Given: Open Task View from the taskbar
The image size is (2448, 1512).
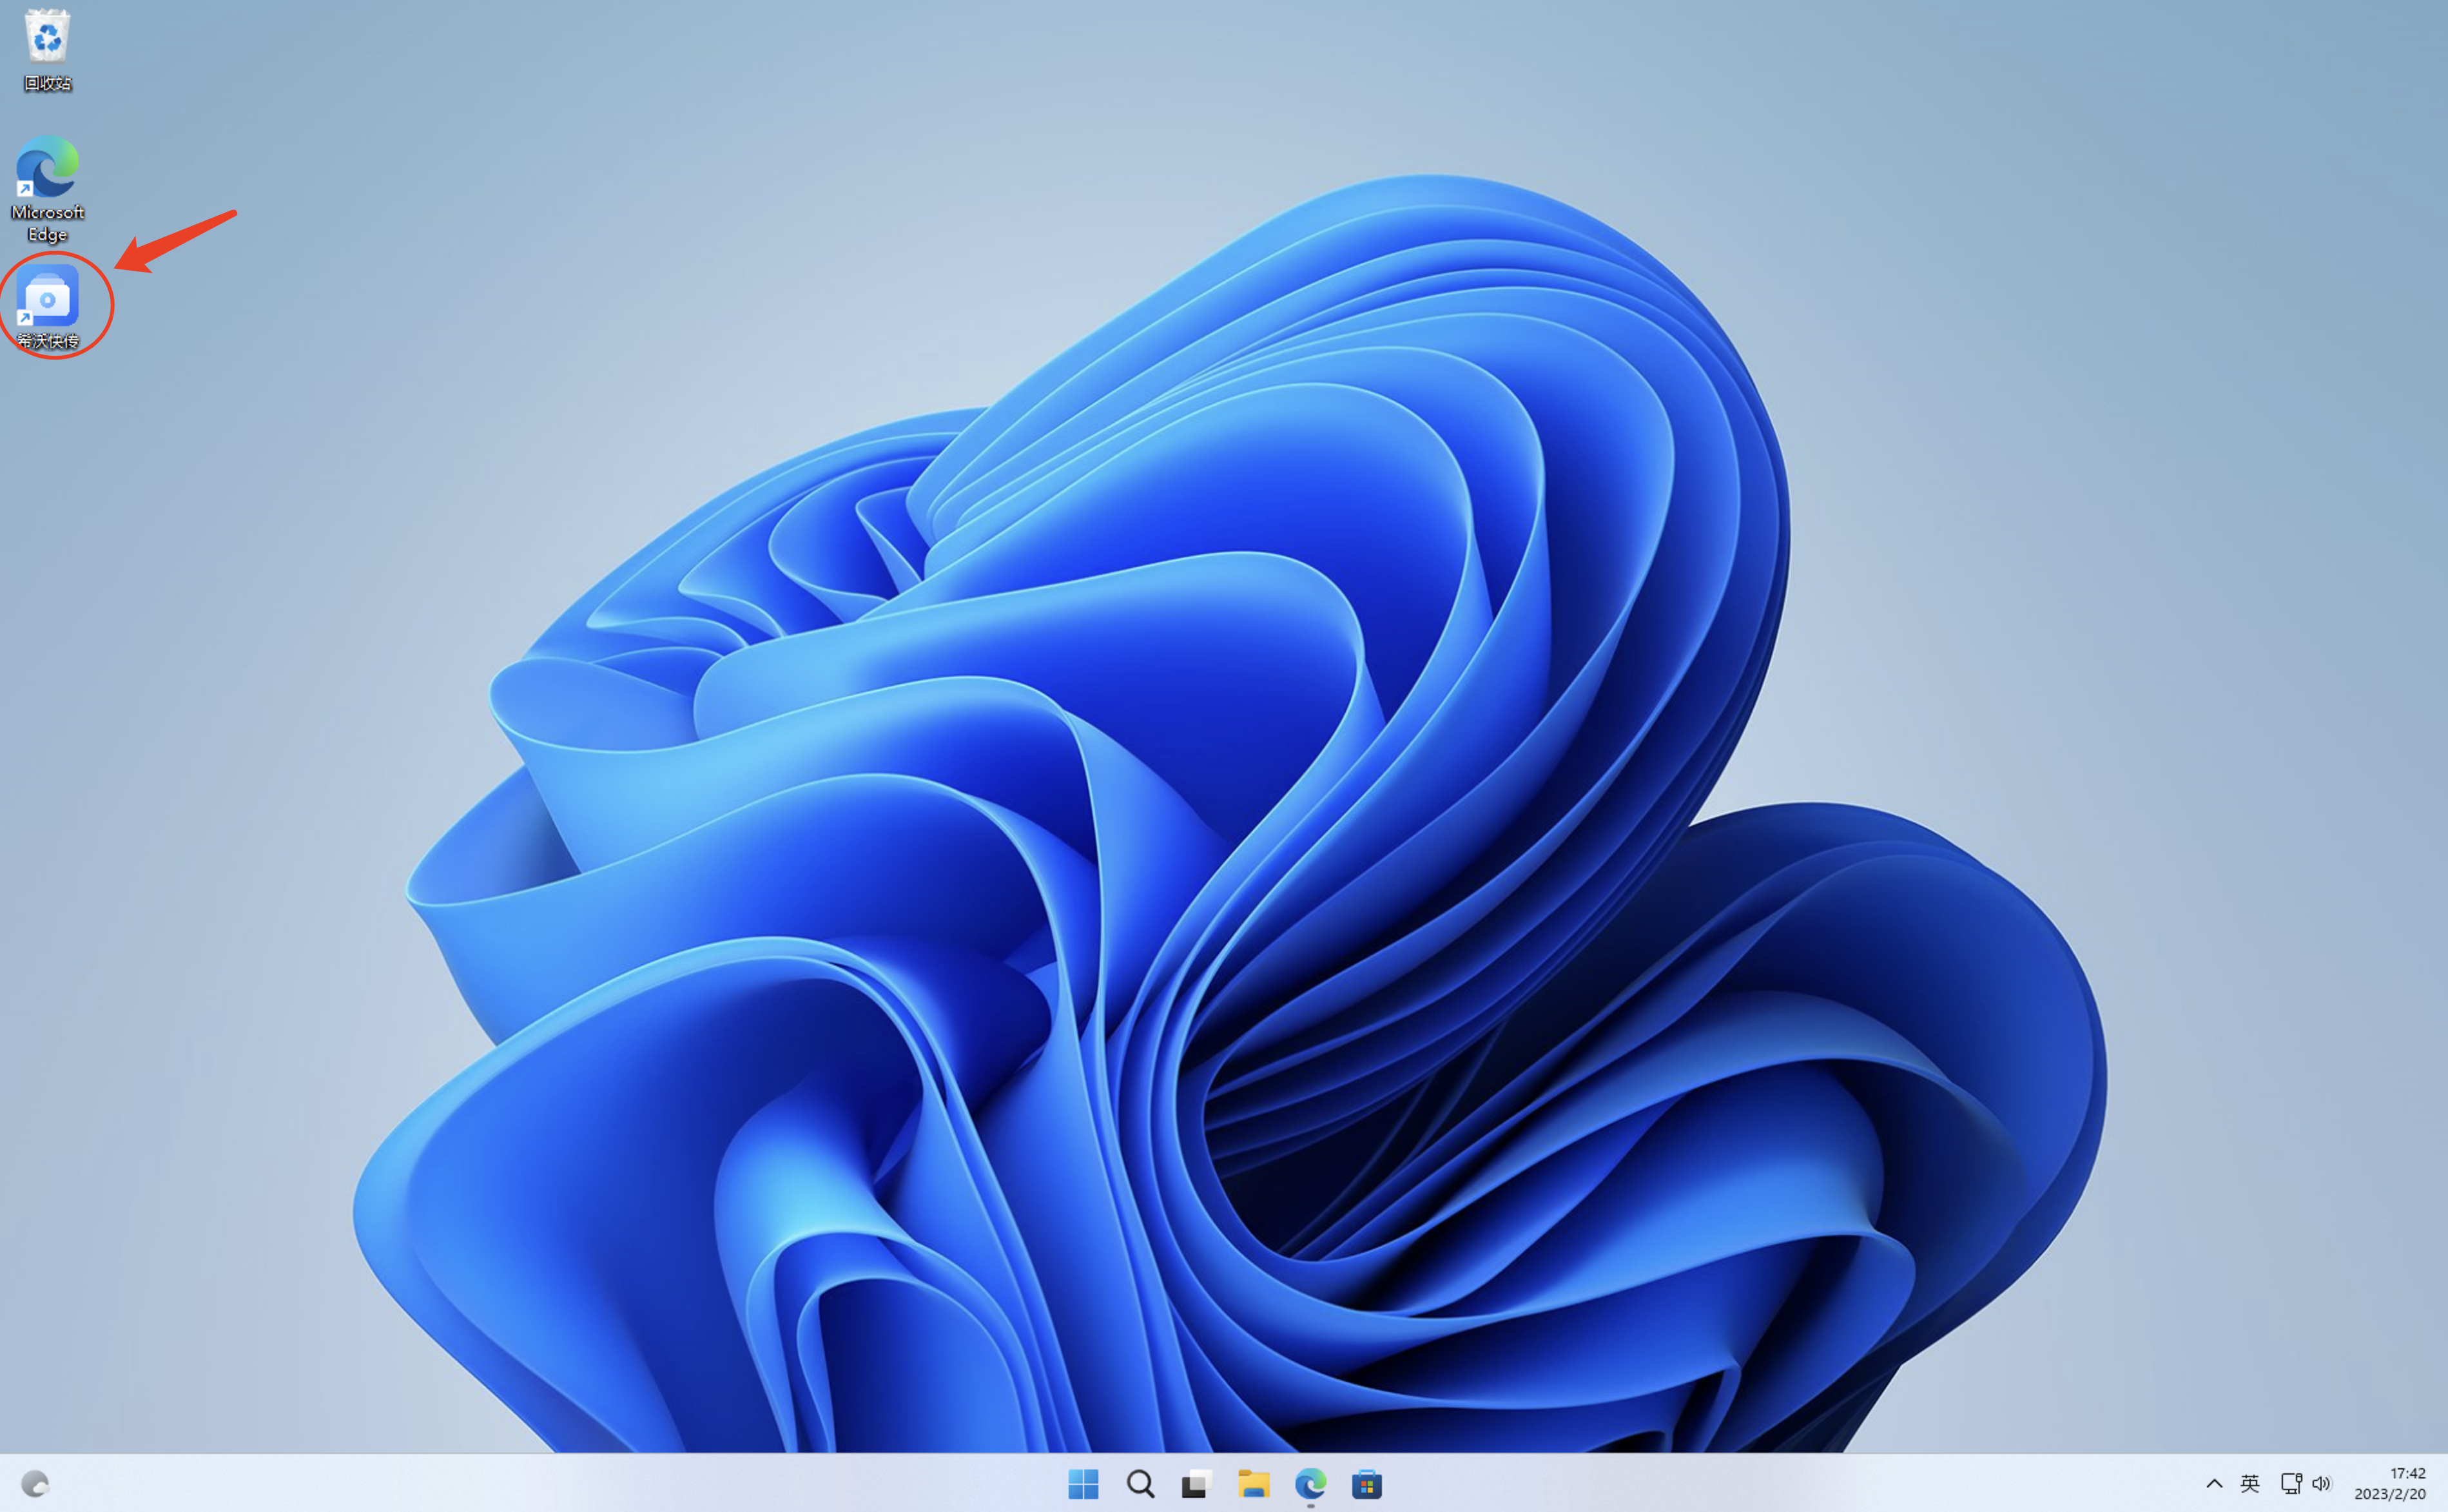Looking at the screenshot, I should [x=1196, y=1484].
